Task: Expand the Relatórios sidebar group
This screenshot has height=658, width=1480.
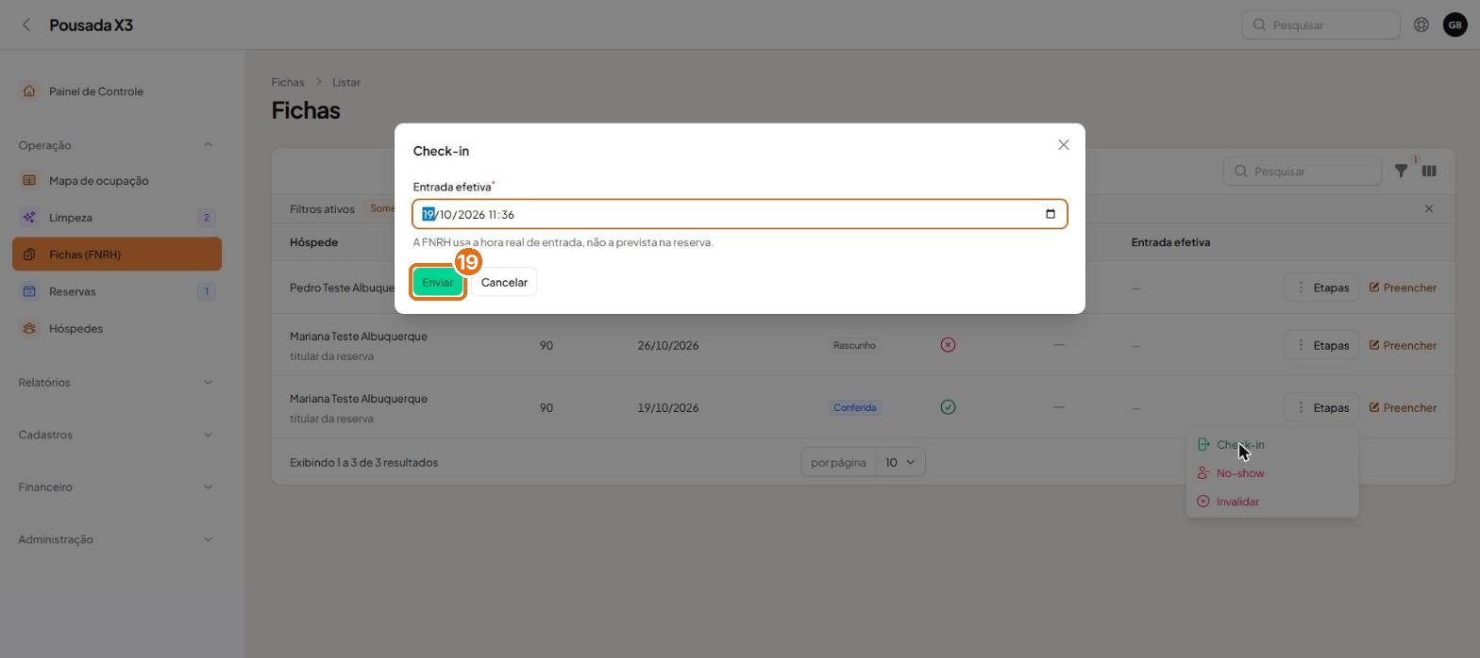Action: (117, 383)
